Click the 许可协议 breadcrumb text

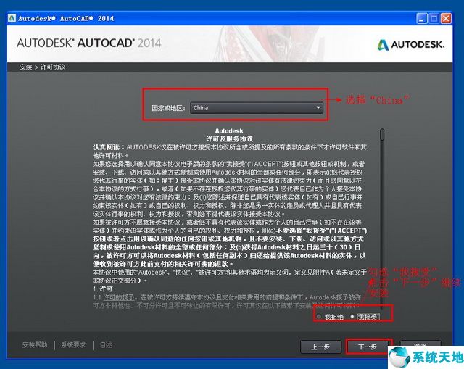point(53,67)
